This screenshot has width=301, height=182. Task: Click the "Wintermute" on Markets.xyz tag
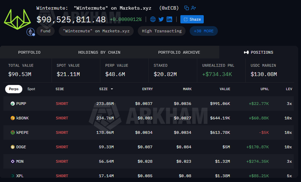tap(96, 31)
